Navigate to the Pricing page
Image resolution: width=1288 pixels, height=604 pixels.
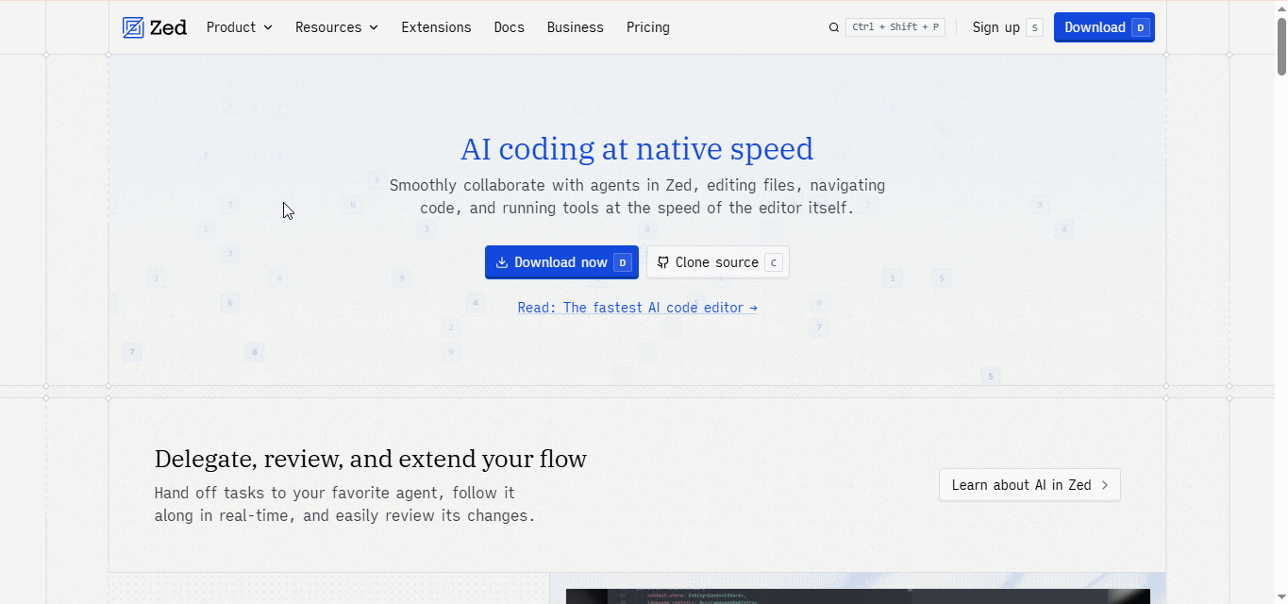(x=648, y=27)
